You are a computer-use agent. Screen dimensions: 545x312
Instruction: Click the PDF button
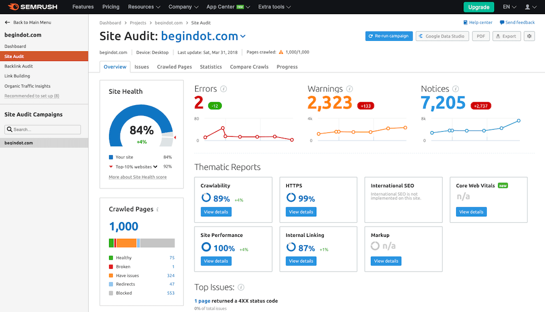(x=481, y=36)
